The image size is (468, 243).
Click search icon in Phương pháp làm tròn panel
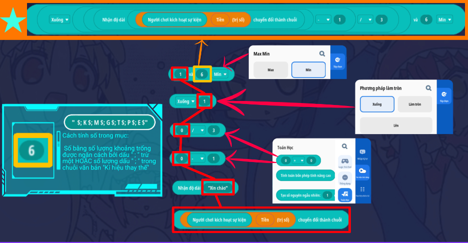428,88
